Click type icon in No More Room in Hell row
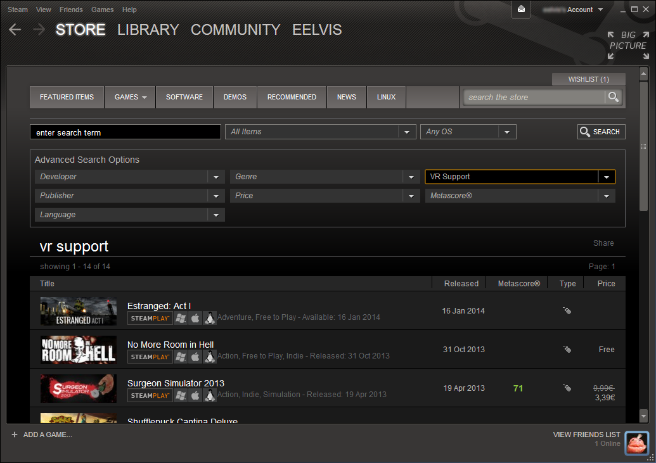This screenshot has height=463, width=656. click(x=567, y=349)
